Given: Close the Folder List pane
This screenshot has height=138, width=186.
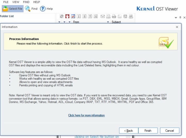Looking at the screenshot, I should [x=184, y=18].
